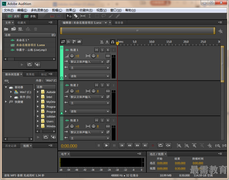This screenshot has height=180, width=229.
Task: Mute track 轨道 2
Action: point(96,85)
